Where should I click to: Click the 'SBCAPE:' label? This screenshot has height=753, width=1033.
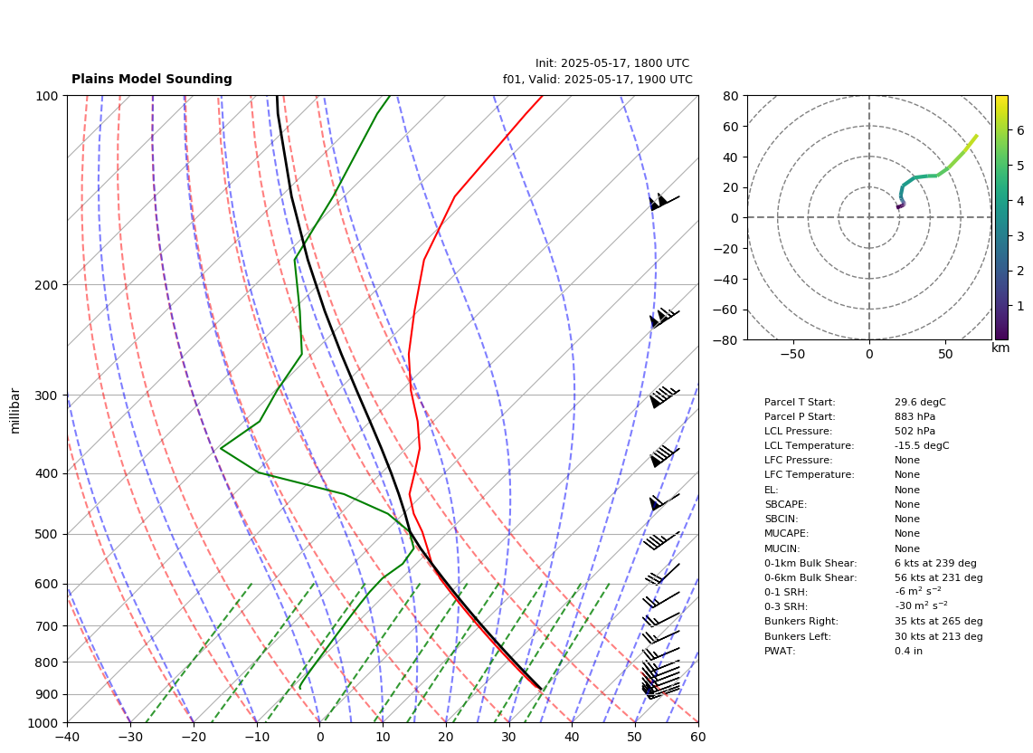tap(785, 504)
